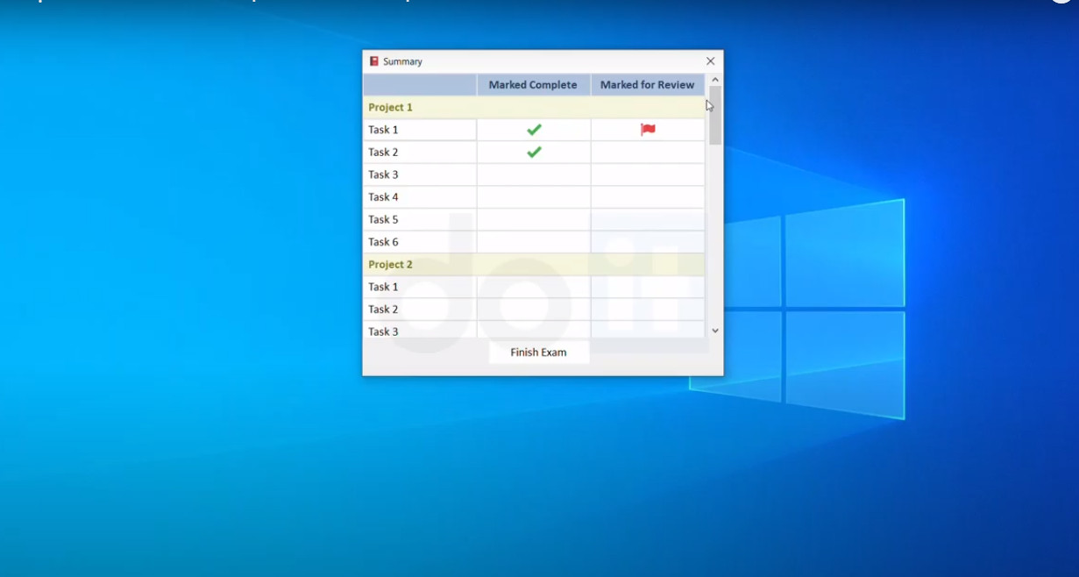Select the Marked for Review column header
The height and width of the screenshot is (577, 1079).
tap(648, 85)
